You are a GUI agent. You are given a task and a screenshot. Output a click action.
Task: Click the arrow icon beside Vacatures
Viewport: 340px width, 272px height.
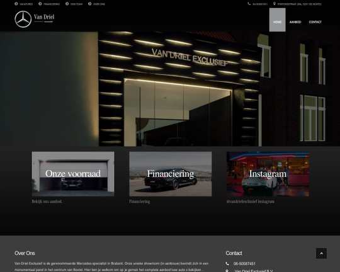tap(16, 4)
